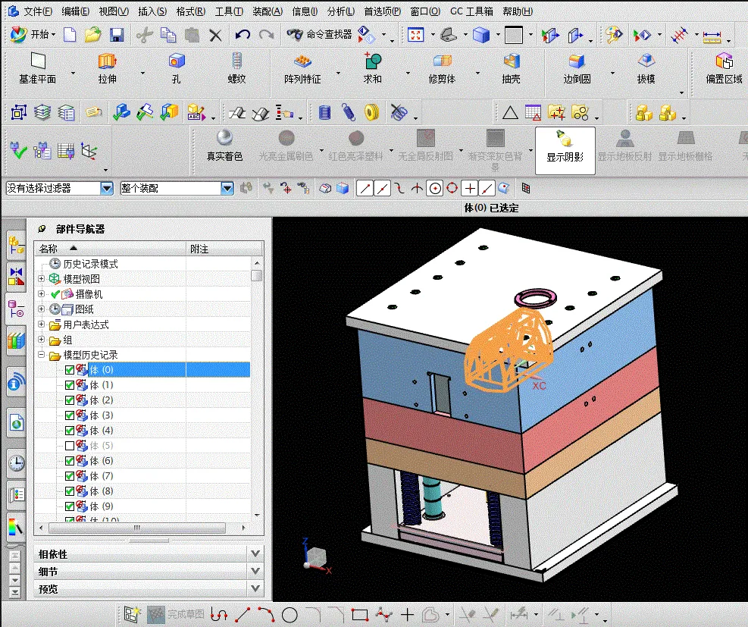The height and width of the screenshot is (627, 748).
Task: Open the 装配(A) menu
Action: (267, 11)
